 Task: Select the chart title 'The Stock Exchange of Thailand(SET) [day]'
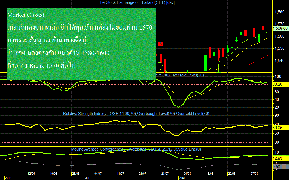[x=136, y=3]
